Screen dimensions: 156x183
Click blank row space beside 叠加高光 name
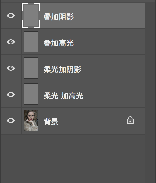pos(109,42)
